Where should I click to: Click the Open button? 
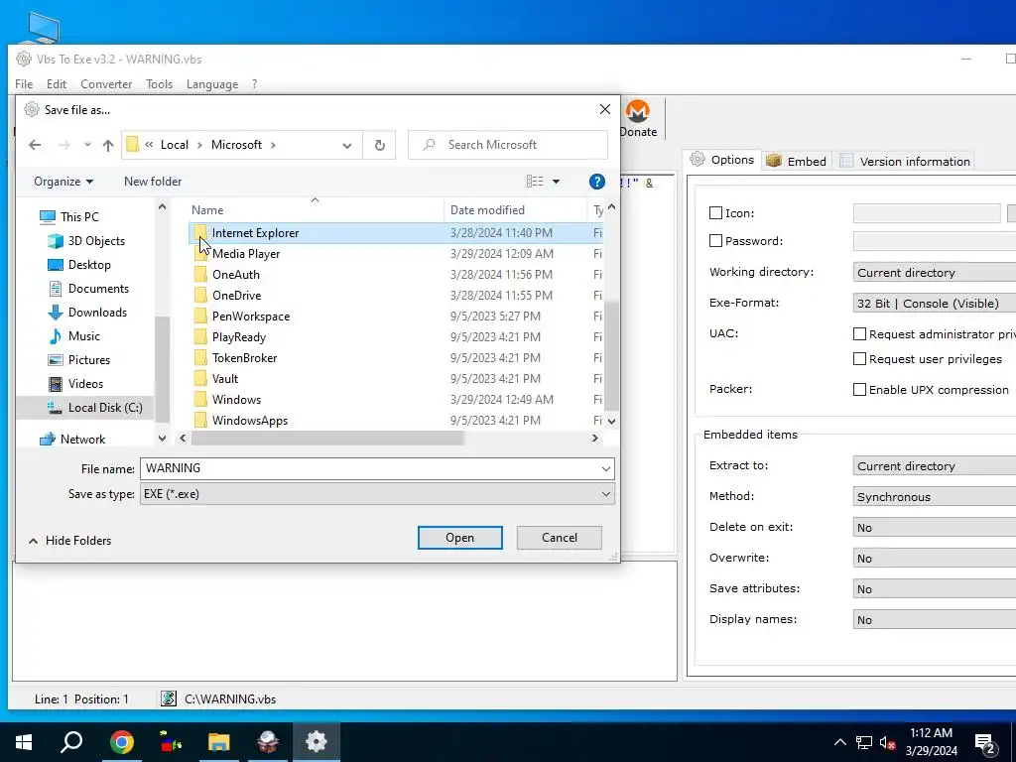[460, 538]
